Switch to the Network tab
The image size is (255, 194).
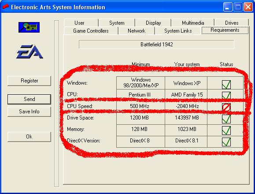(x=137, y=31)
